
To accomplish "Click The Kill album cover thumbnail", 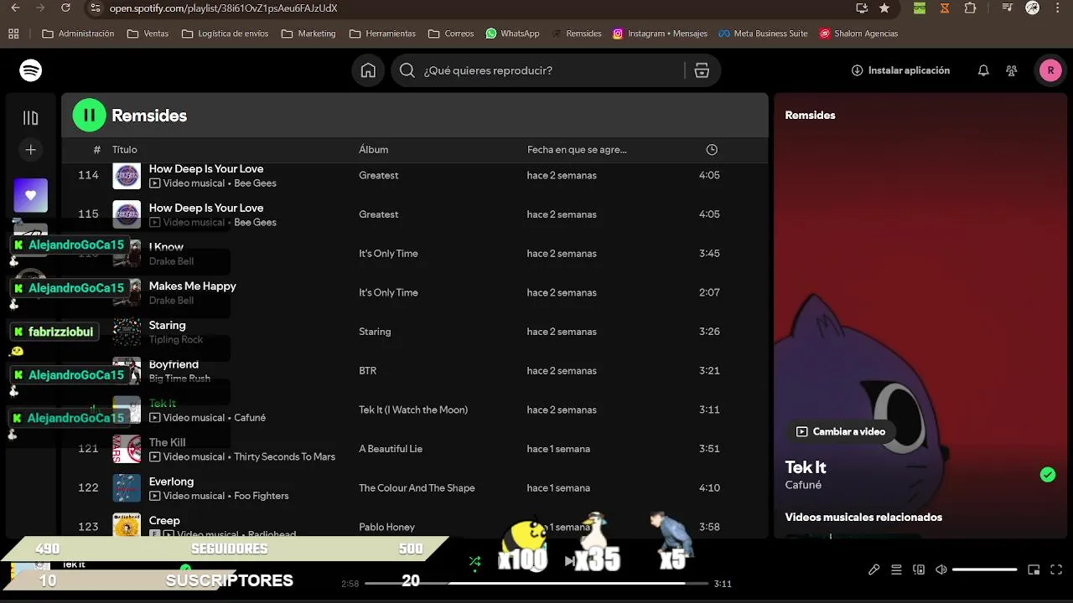I will (x=127, y=449).
